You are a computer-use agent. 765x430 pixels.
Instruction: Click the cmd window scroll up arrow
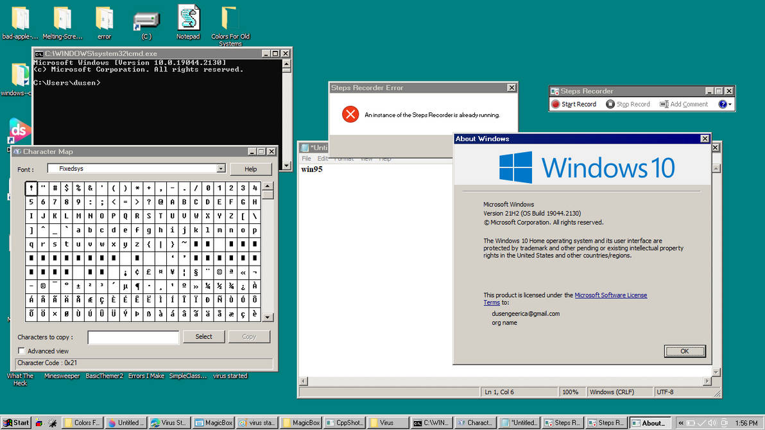(287, 64)
